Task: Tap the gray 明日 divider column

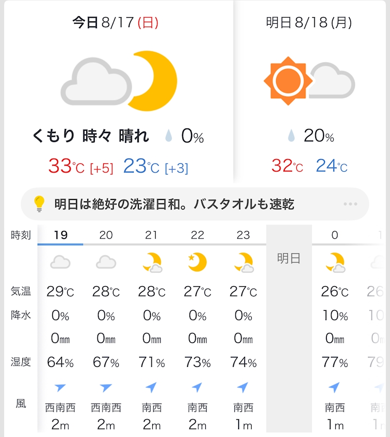Action: [x=289, y=259]
